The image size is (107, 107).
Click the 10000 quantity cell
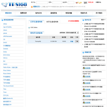[64, 41]
